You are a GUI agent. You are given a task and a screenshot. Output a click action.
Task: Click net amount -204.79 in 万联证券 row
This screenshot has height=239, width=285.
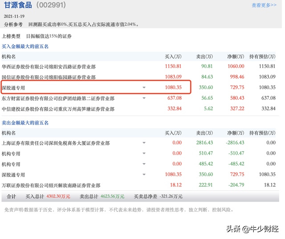coord(236,185)
